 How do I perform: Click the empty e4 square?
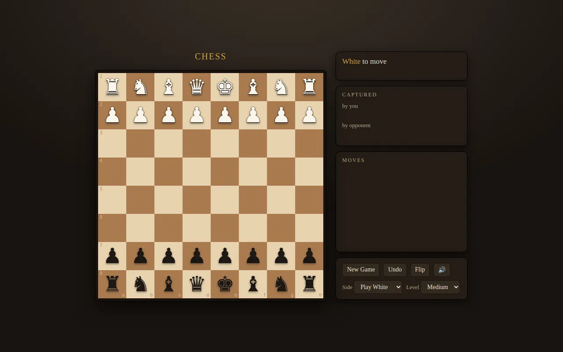coord(225,172)
